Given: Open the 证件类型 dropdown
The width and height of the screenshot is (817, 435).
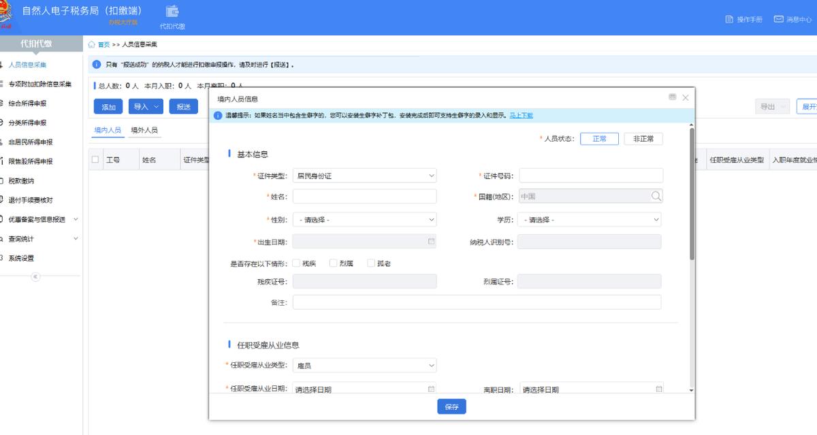Looking at the screenshot, I should [x=364, y=176].
